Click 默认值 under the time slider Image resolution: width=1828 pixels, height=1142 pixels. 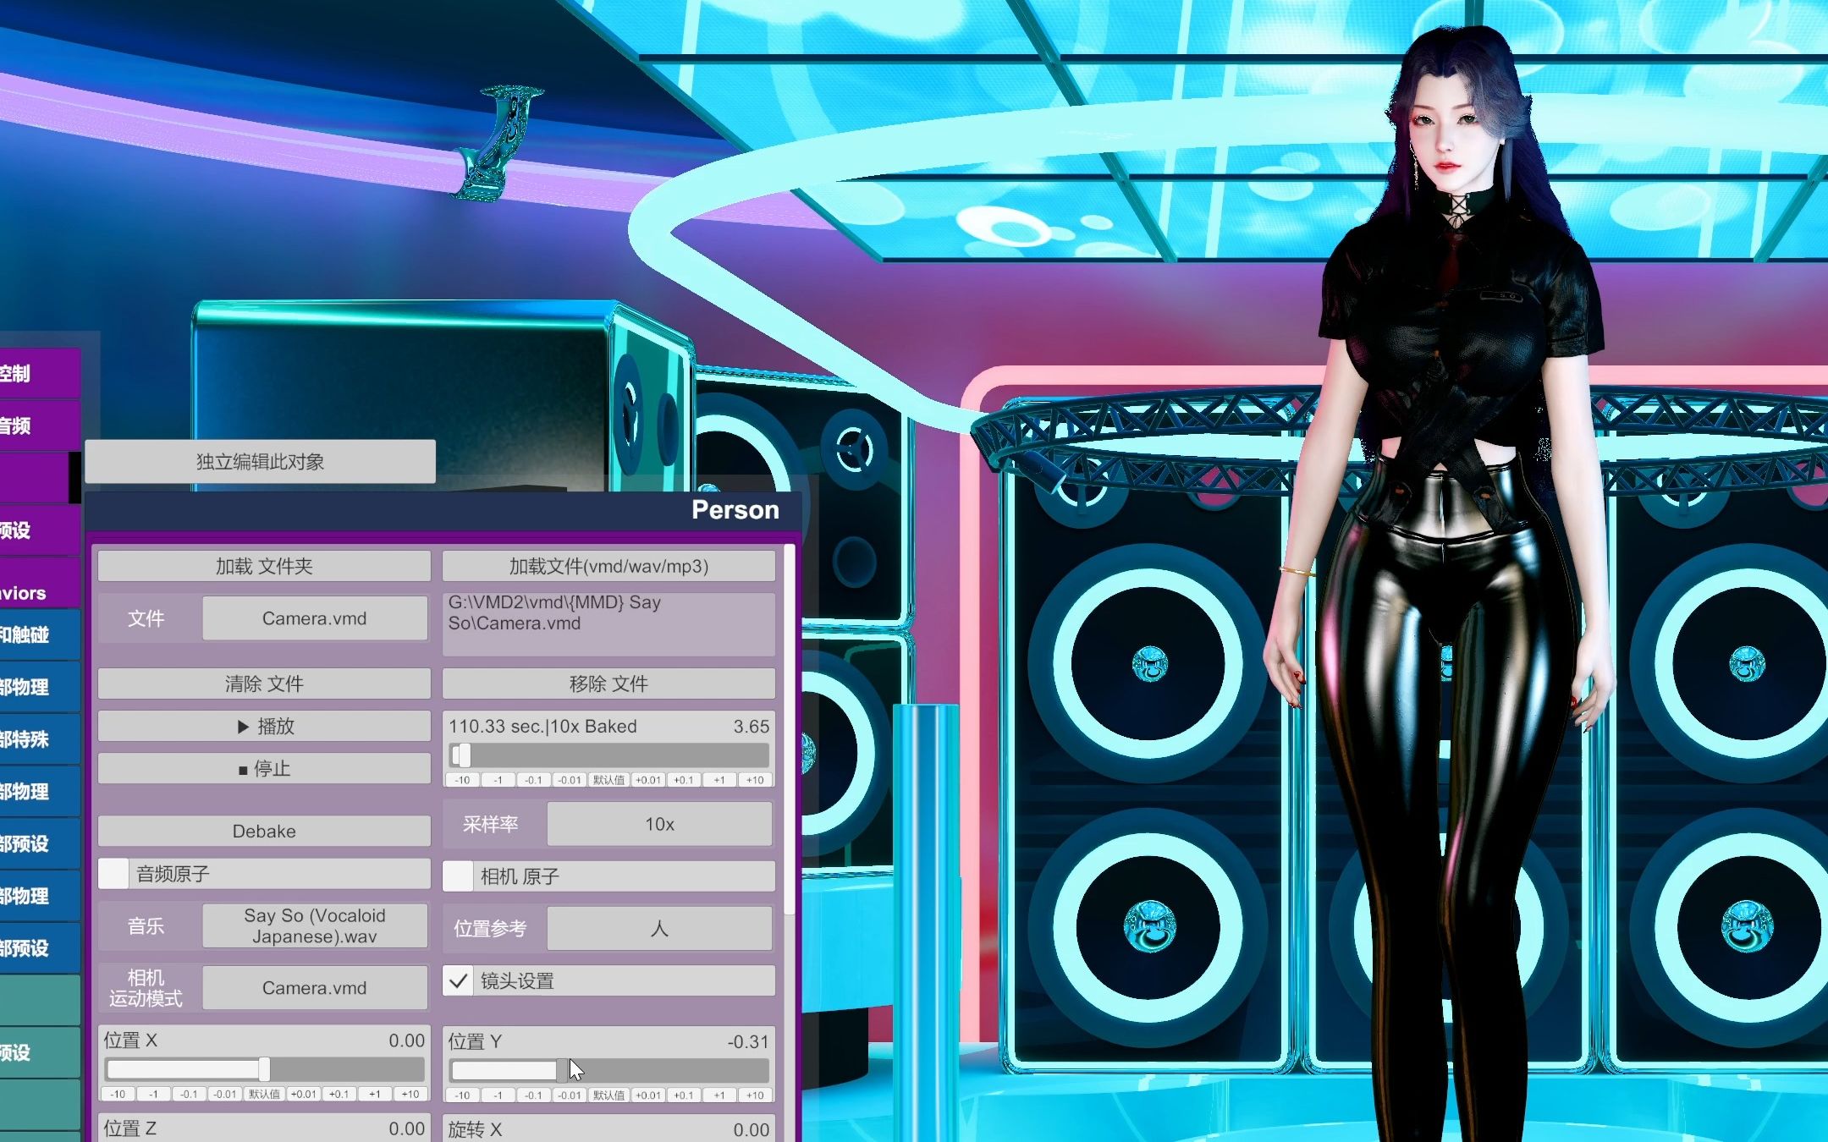[608, 780]
